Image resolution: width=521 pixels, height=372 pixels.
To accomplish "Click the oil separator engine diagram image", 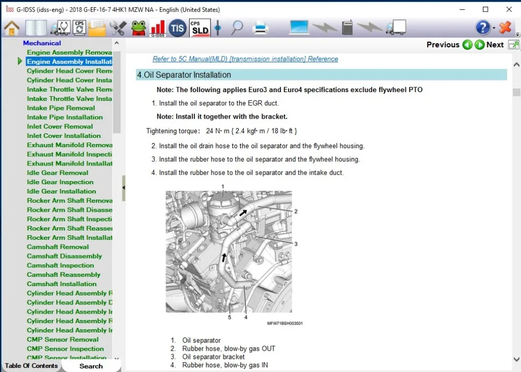I will (x=229, y=251).
